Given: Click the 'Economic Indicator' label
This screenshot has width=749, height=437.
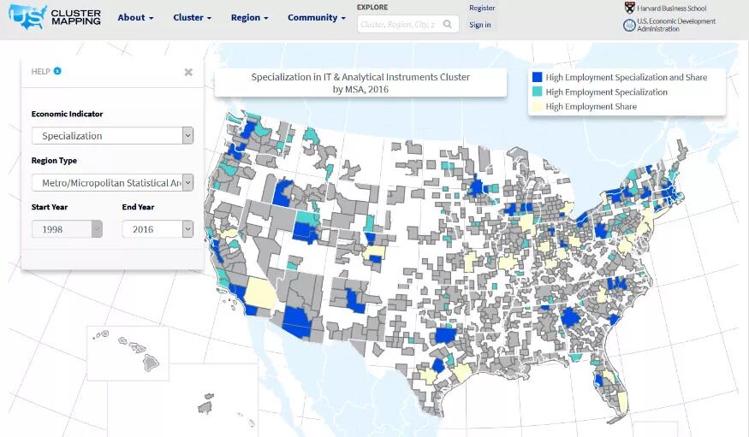Looking at the screenshot, I should [67, 114].
